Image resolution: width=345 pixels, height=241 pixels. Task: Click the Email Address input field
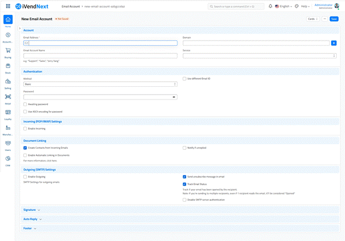(x=100, y=43)
